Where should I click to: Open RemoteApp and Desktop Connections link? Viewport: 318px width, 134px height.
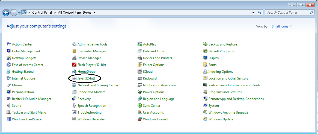[x=236, y=99]
